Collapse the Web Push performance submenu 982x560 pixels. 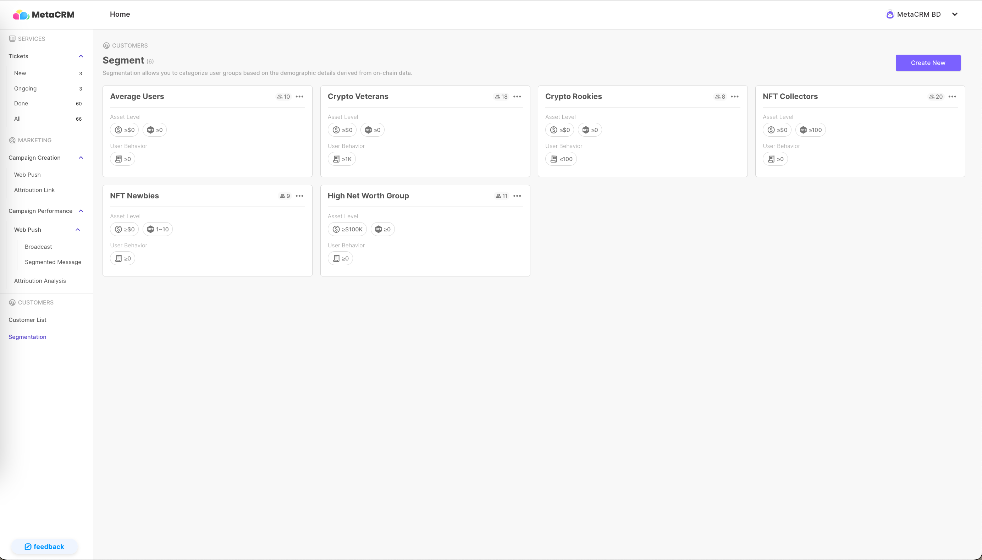click(x=78, y=230)
